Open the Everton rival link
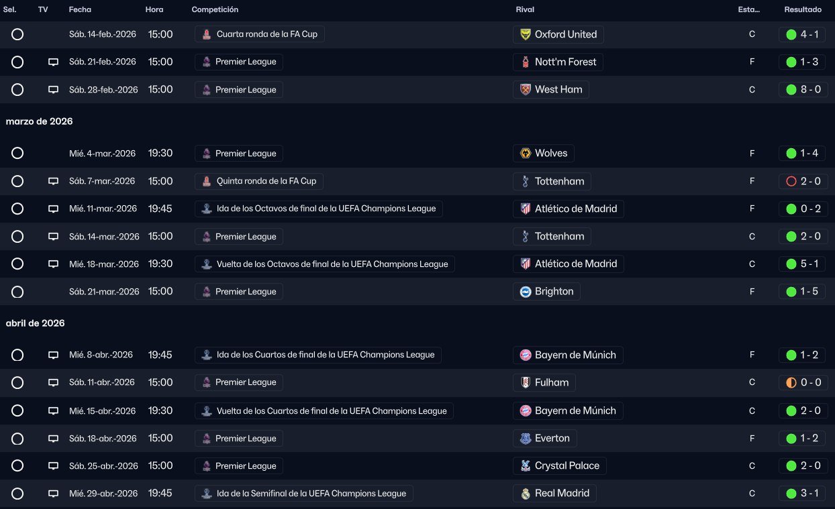Image resolution: width=835 pixels, height=509 pixels. pos(551,439)
